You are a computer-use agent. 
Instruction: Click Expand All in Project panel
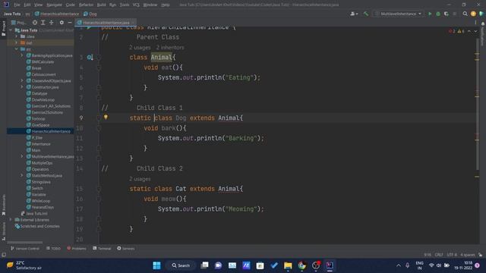point(43,23)
